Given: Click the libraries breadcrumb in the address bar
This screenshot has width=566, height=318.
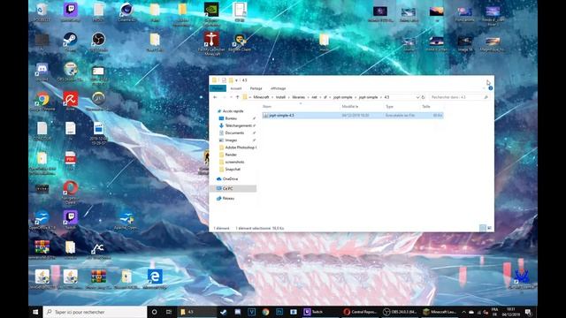Looking at the screenshot, I should tap(299, 97).
